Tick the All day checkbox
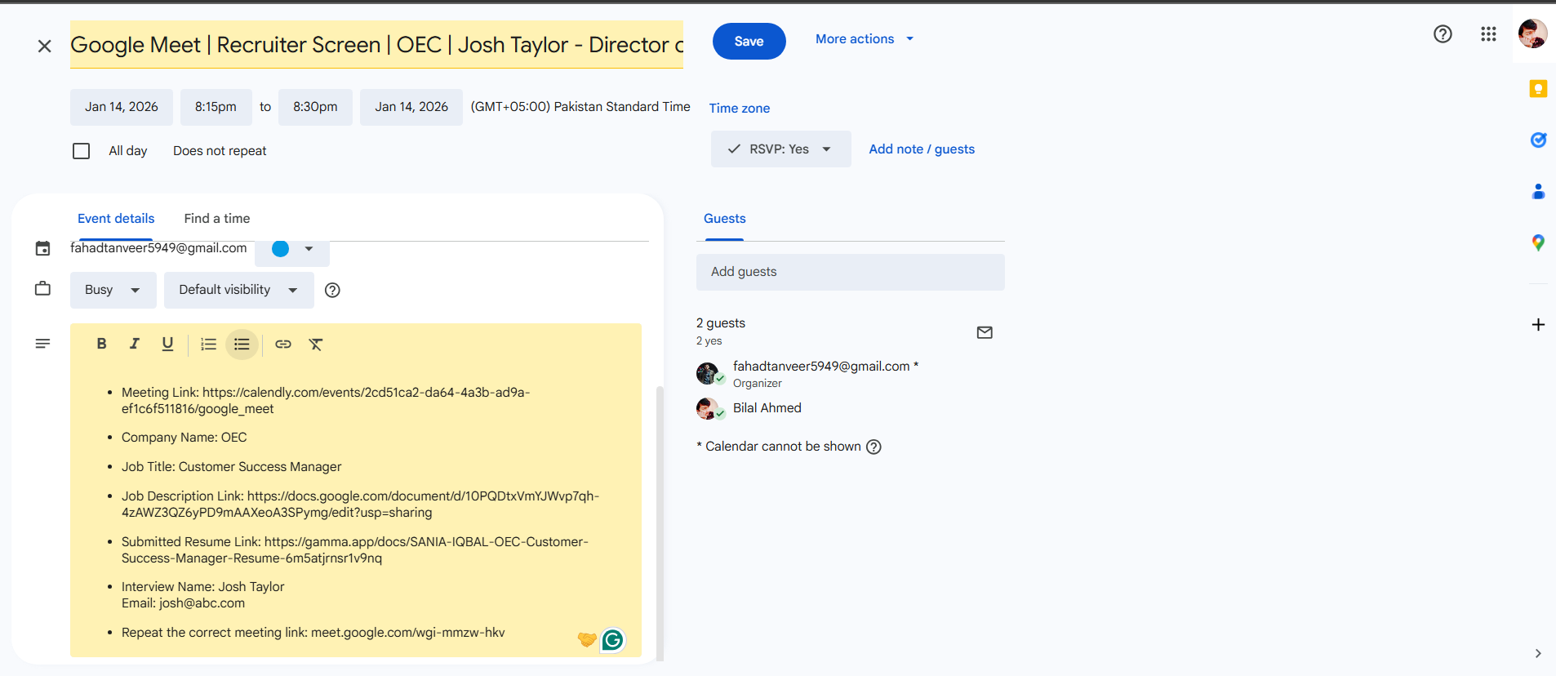 pyautogui.click(x=81, y=151)
